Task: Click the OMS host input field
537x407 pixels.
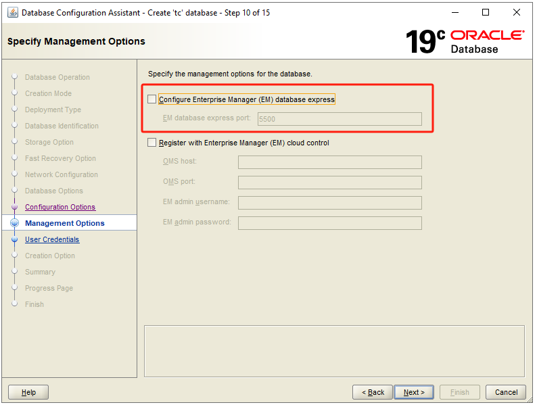Action: click(330, 162)
